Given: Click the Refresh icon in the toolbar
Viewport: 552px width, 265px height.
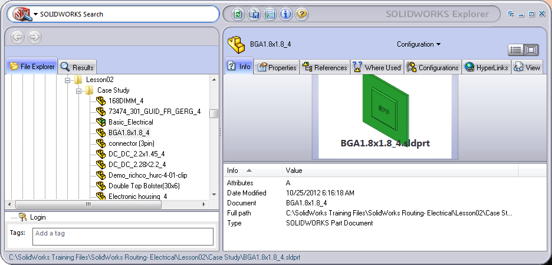Looking at the screenshot, I should pyautogui.click(x=238, y=14).
